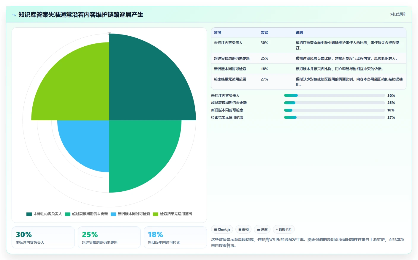Click table cell 检索结果无适用范围

230,79
